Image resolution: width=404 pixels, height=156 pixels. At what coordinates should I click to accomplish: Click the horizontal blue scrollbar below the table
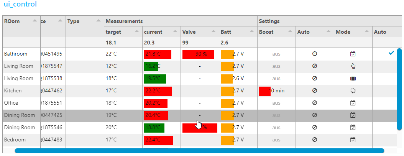pyautogui.click(x=199, y=151)
